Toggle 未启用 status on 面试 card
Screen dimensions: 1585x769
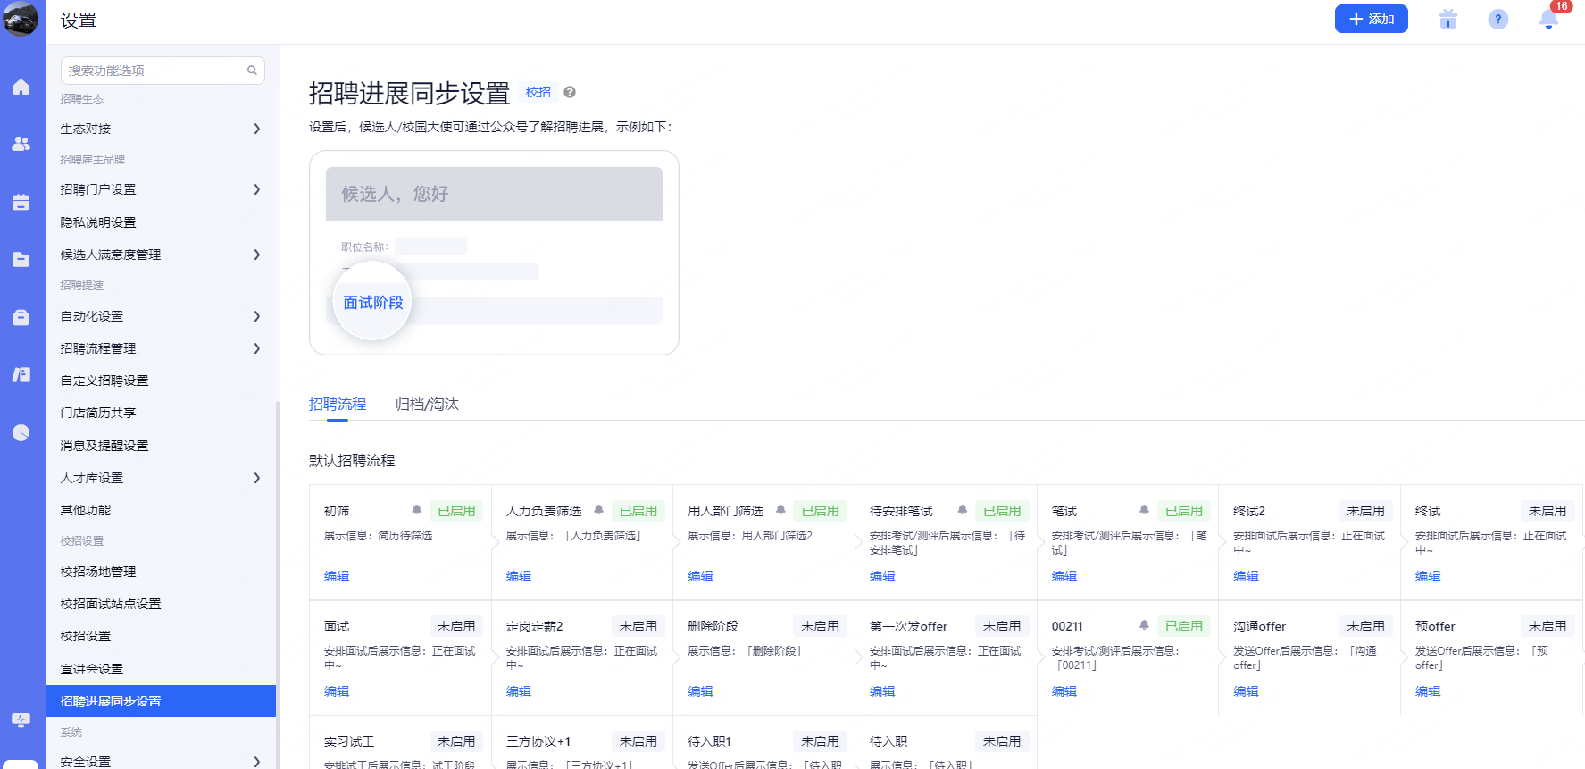pyautogui.click(x=456, y=626)
